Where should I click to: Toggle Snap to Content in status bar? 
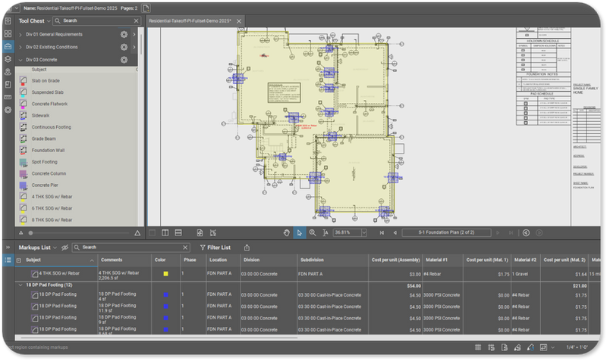[x=505, y=347]
